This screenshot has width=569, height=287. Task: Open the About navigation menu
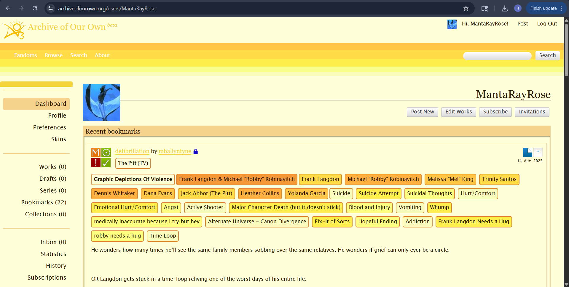pos(102,55)
